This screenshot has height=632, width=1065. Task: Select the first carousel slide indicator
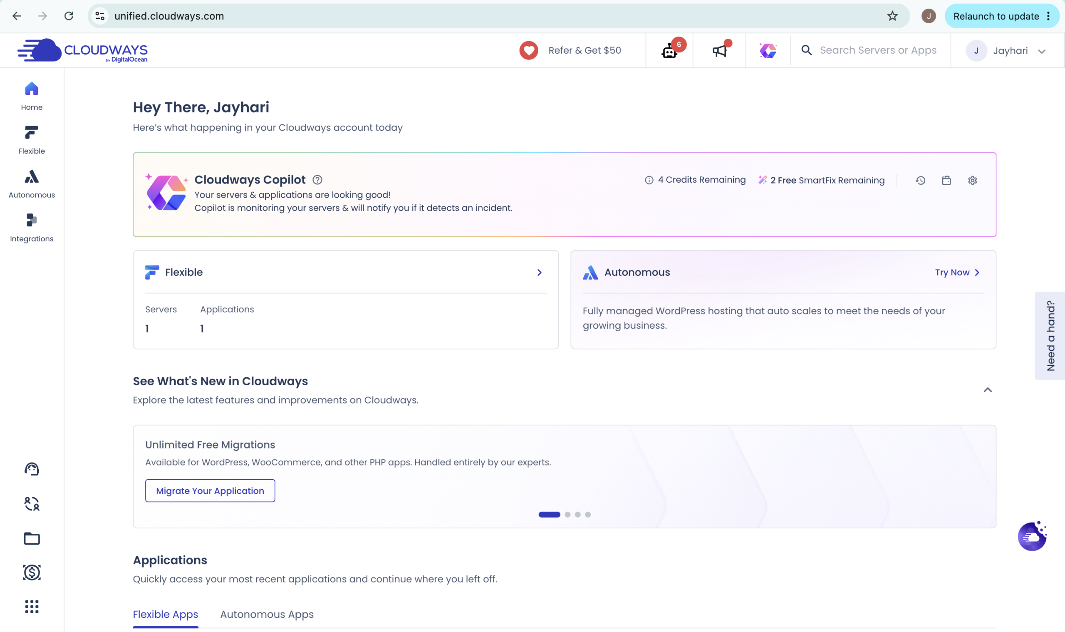[x=549, y=514]
